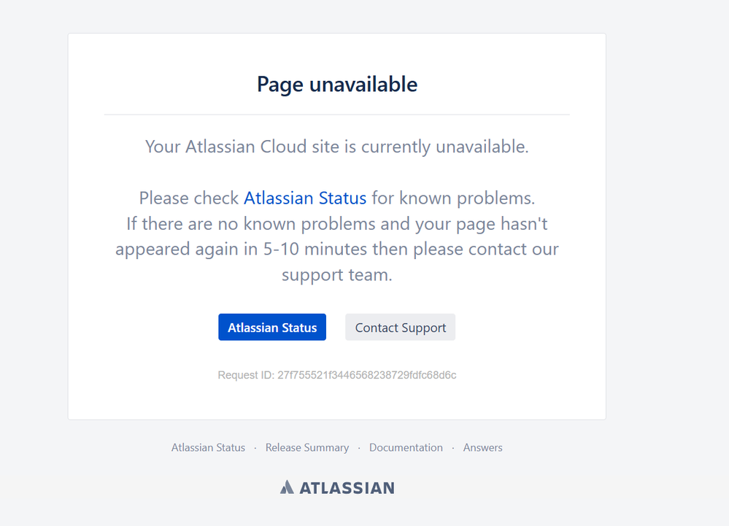Open the Atlassian Status footer link

208,447
